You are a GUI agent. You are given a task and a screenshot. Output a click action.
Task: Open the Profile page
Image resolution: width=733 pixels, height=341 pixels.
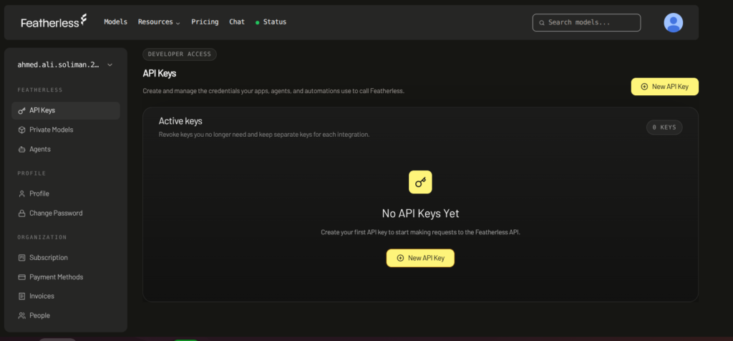[x=66, y=193]
